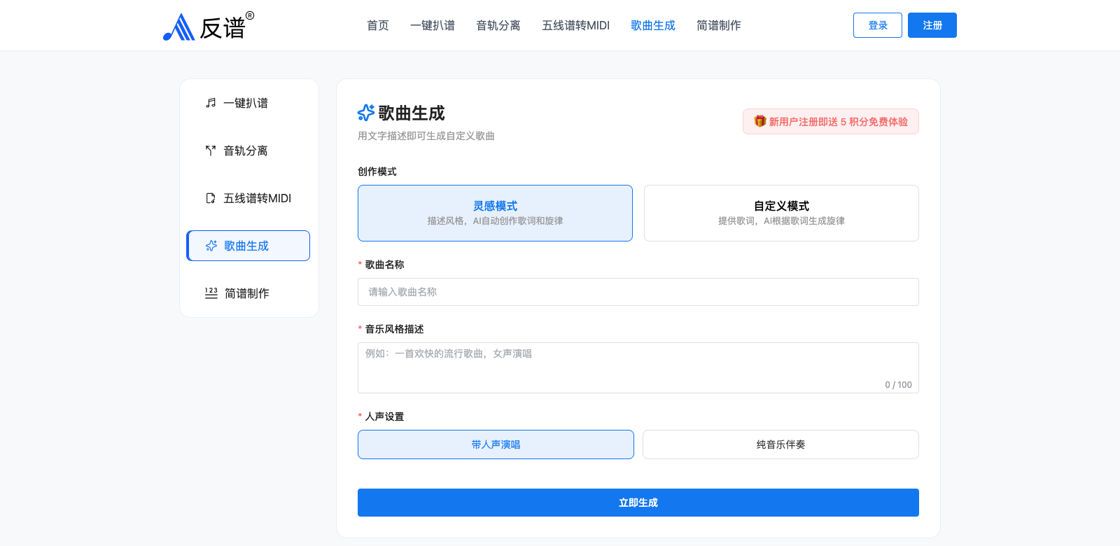The image size is (1120, 546).
Task: Choose 带人声演唱 vocal option
Action: [496, 444]
